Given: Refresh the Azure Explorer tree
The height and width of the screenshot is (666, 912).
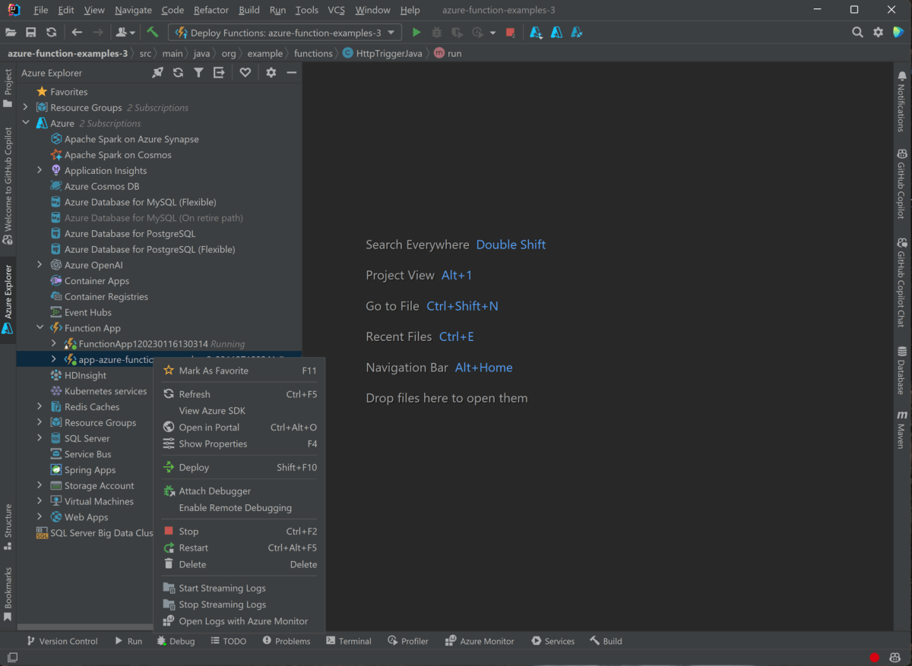Looking at the screenshot, I should click(x=178, y=72).
